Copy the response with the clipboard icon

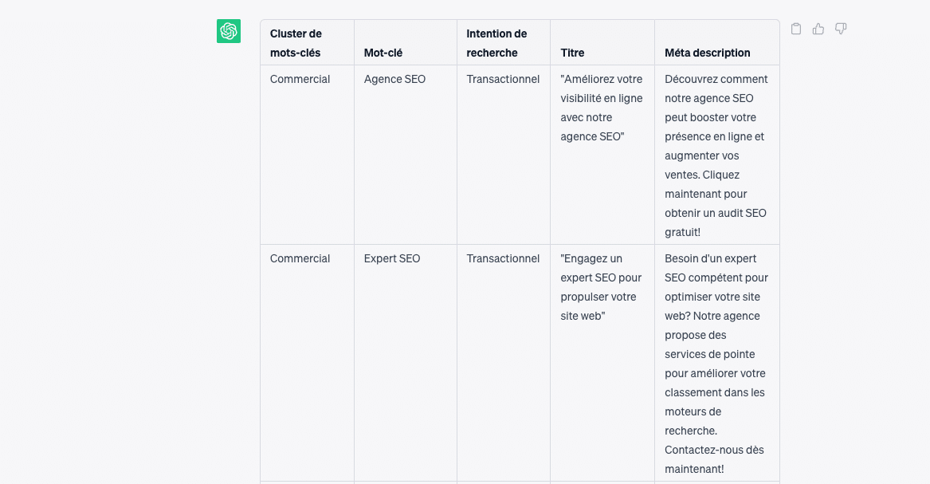[x=796, y=30]
